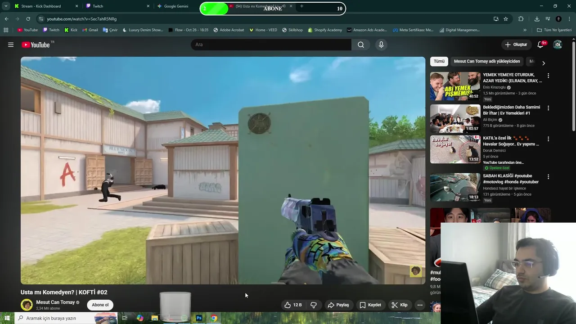Open options for 'SABAH KLASİĞİ' video
This screenshot has width=576, height=324.
(x=548, y=177)
